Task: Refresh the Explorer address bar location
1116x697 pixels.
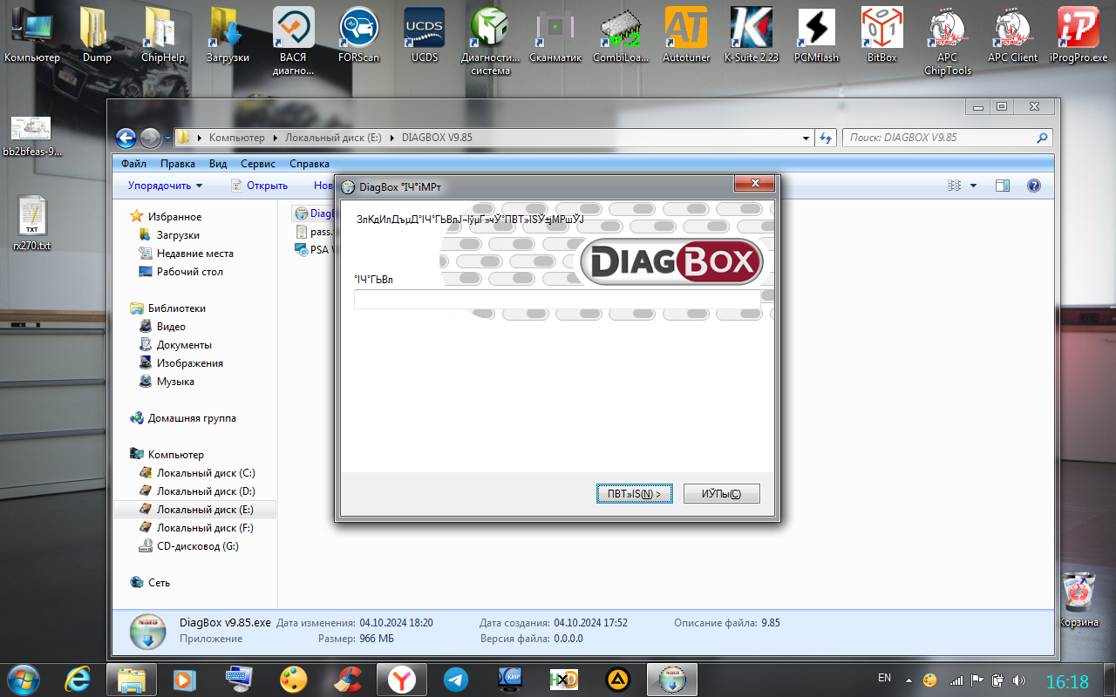Action: tap(826, 138)
